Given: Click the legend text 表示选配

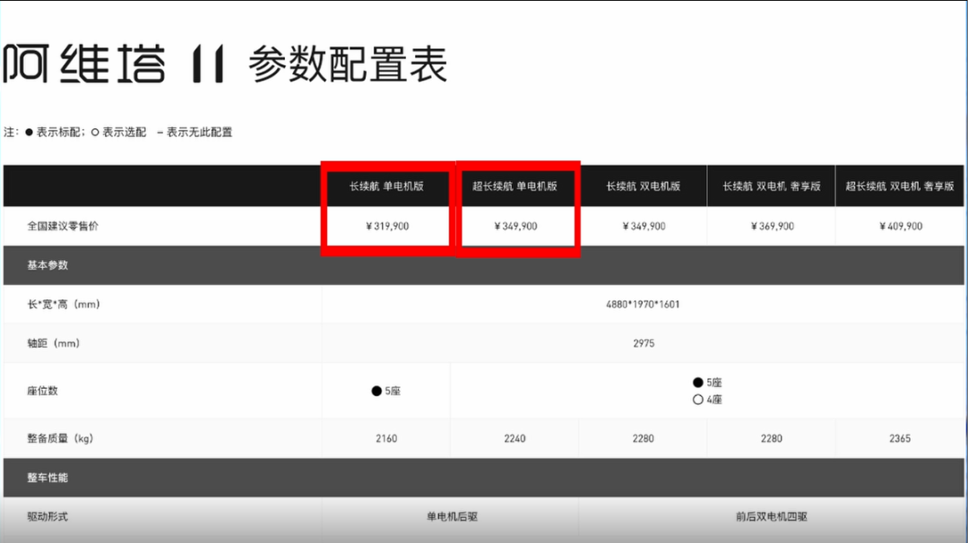Looking at the screenshot, I should (124, 132).
